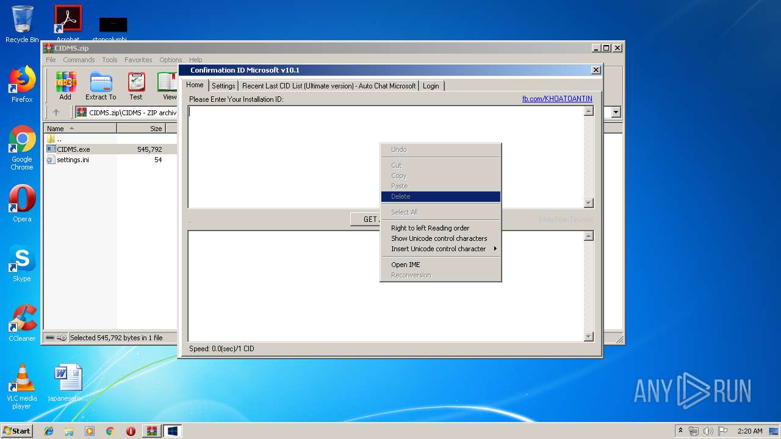Click the WinRAR status bar drive icon

coord(50,338)
